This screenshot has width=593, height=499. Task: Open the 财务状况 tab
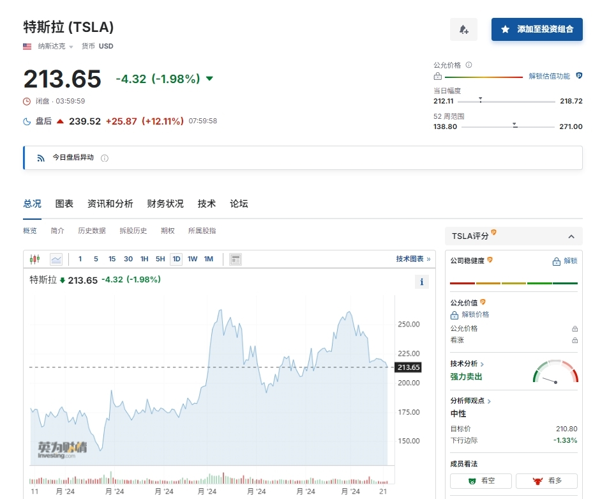[165, 204]
